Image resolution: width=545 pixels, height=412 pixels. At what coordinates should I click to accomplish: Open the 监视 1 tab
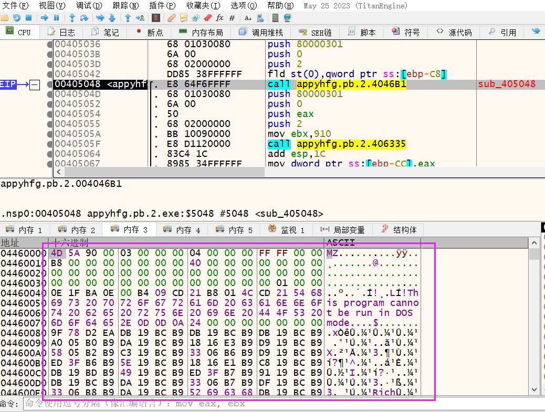coord(286,230)
